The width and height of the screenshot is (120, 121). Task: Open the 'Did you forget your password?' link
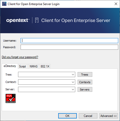tap(20, 57)
